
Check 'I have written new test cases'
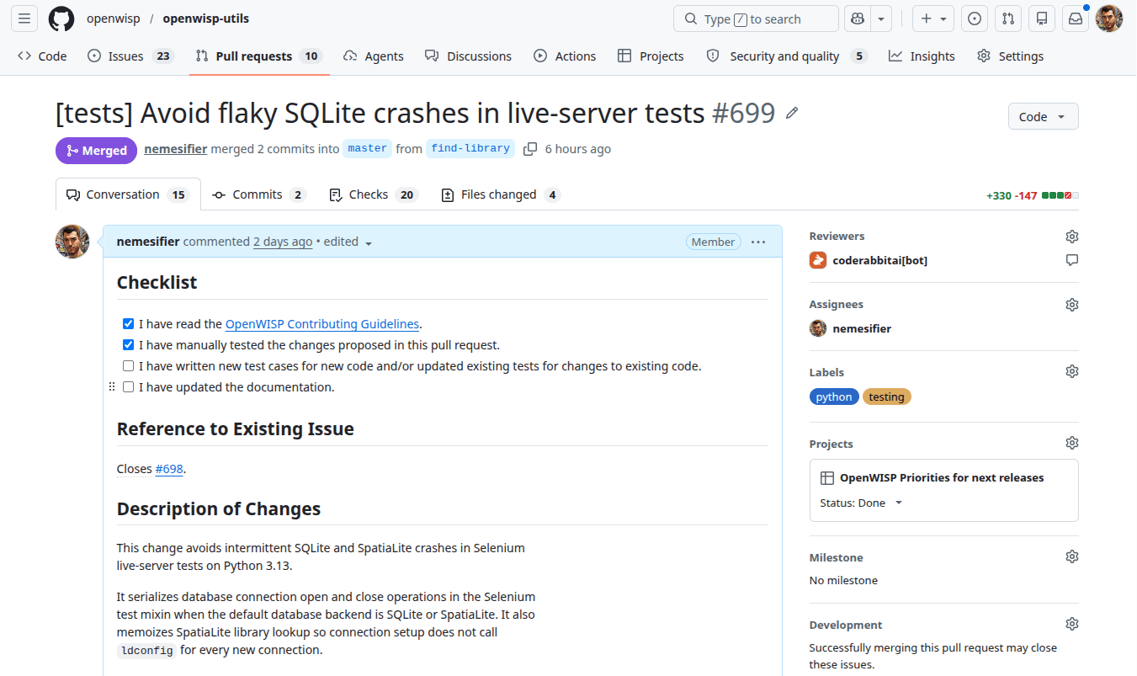coord(128,366)
